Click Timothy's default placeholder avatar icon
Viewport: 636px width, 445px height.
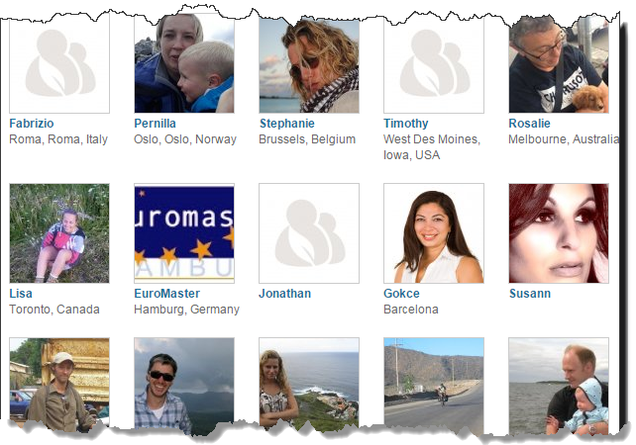(x=434, y=65)
